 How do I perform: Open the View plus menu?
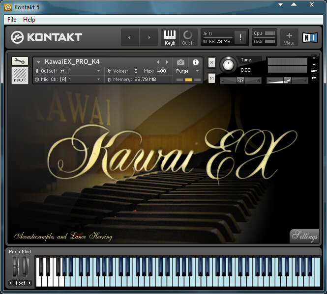tap(289, 37)
